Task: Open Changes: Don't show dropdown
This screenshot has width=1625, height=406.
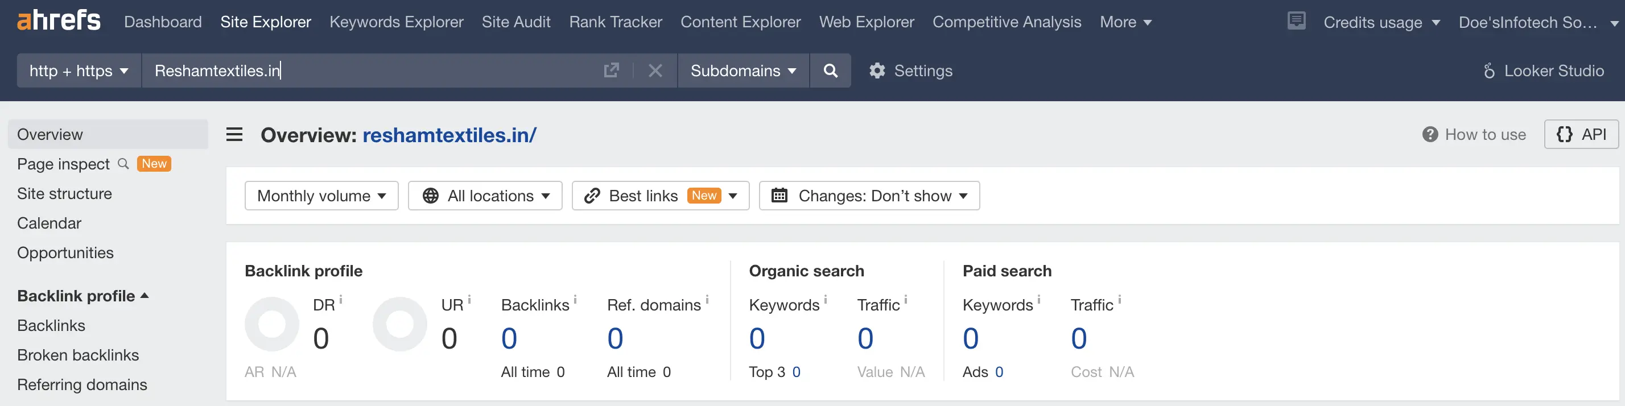Action: [x=869, y=196]
